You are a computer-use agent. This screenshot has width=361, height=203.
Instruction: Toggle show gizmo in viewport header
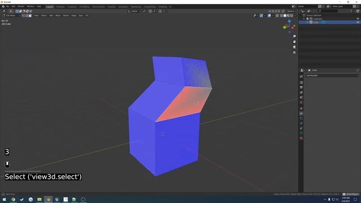[x=261, y=16]
